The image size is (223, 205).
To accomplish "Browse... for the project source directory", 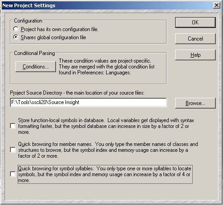I will (195, 103).
